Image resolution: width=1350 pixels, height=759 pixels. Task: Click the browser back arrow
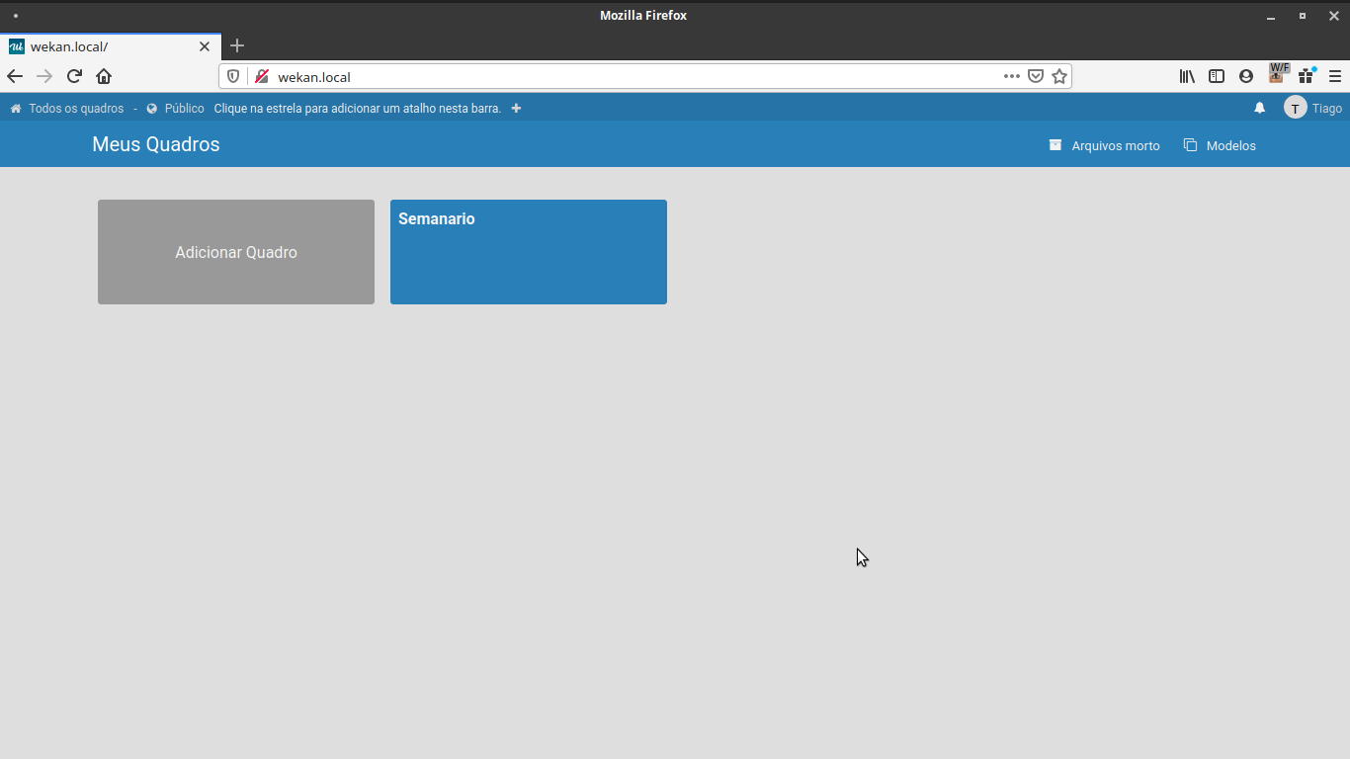(15, 76)
